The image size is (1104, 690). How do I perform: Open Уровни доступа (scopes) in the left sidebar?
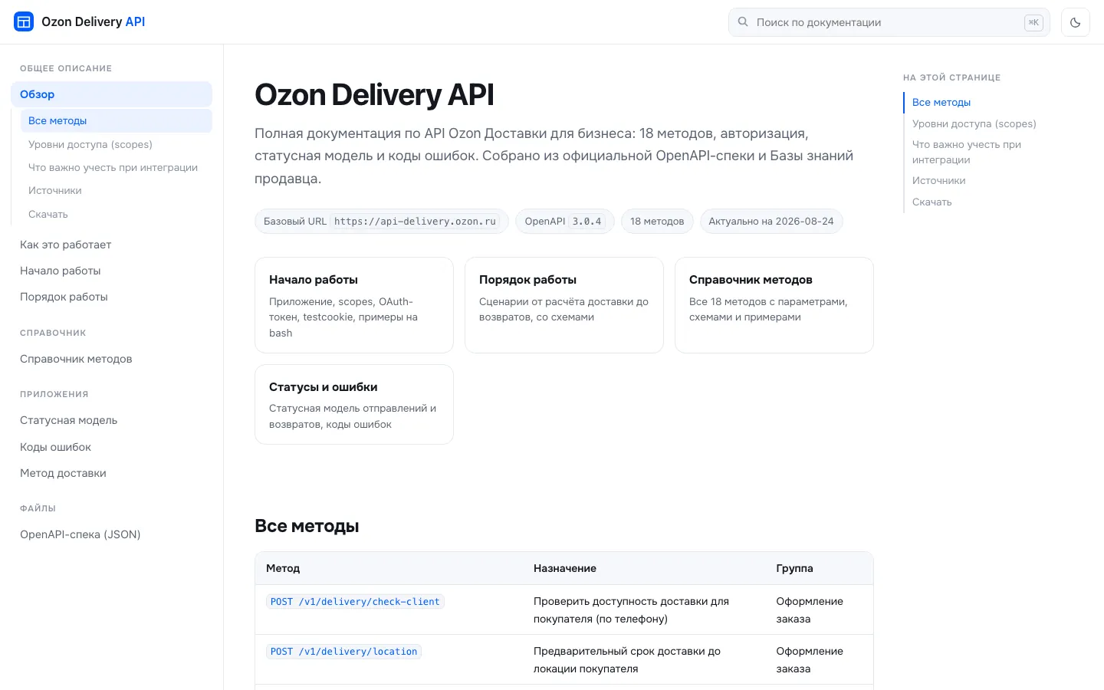coord(90,144)
